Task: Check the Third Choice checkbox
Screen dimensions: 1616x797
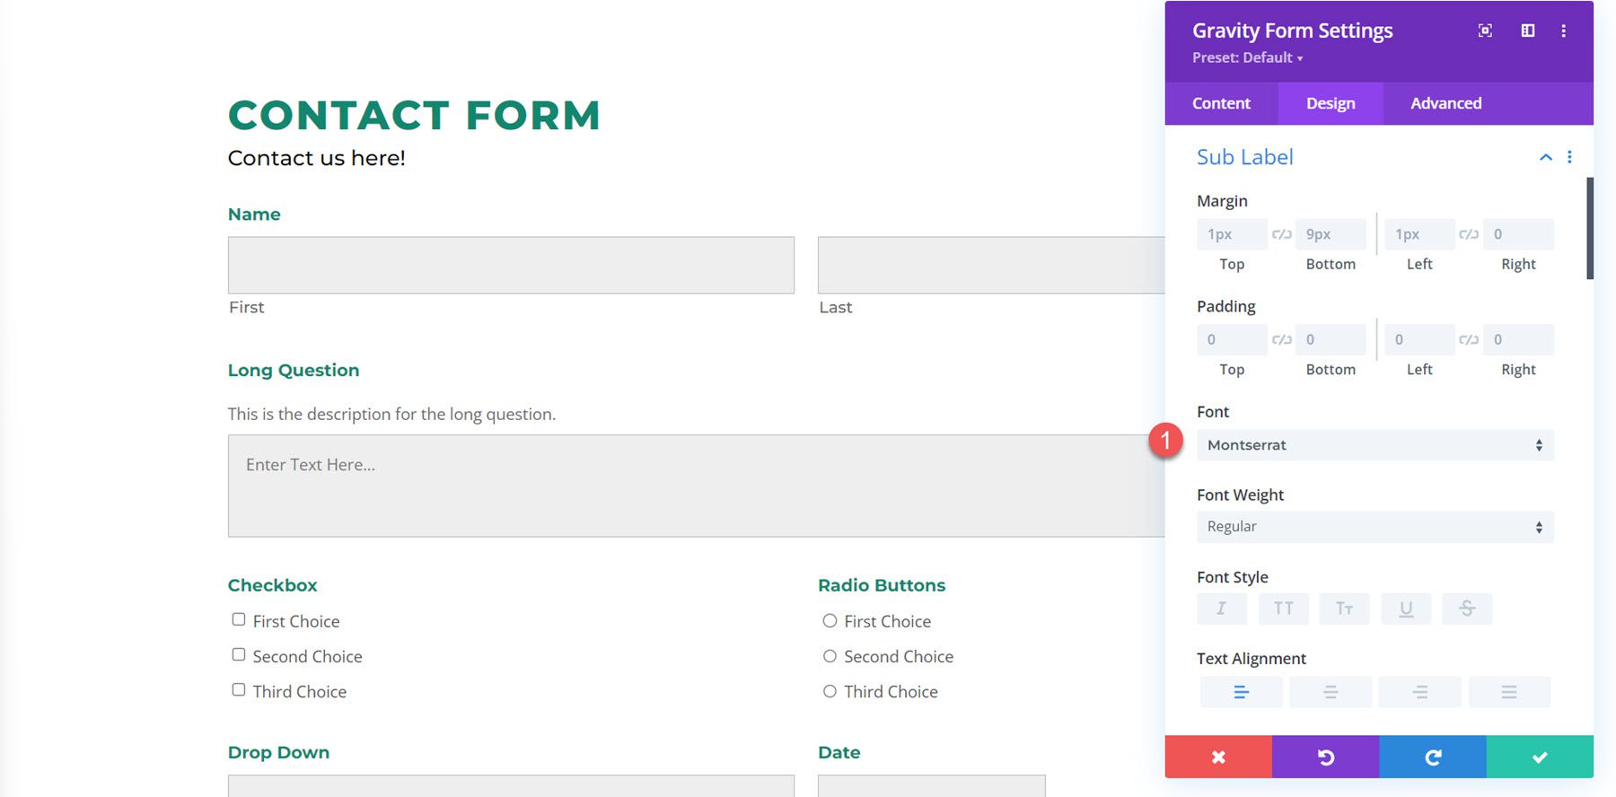Action: 239,689
